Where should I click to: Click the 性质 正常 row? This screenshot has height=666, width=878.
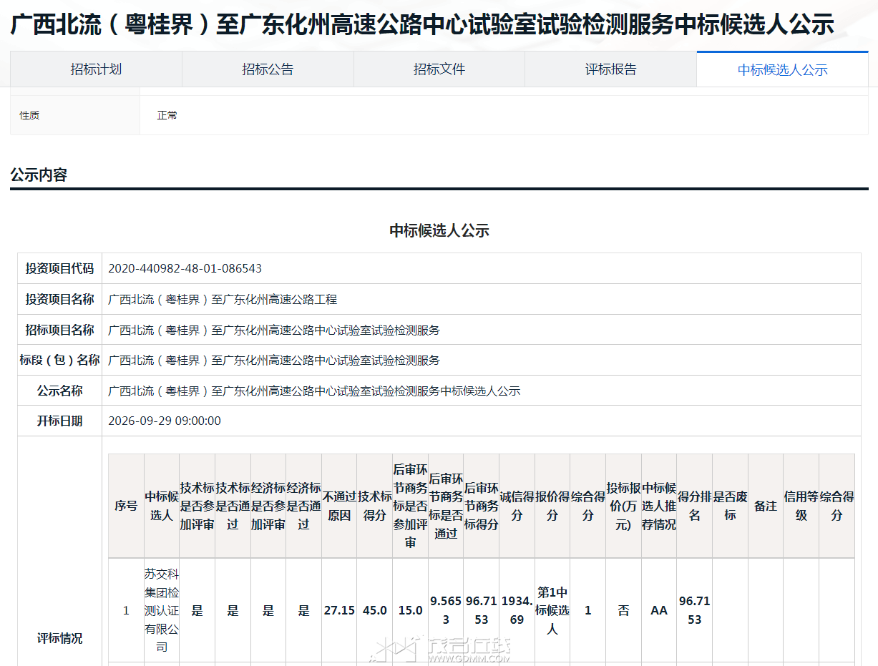pyautogui.click(x=439, y=115)
